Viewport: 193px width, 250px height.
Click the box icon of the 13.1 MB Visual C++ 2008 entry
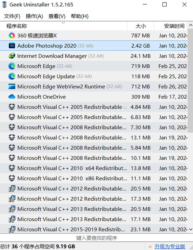pyautogui.click(x=12, y=137)
